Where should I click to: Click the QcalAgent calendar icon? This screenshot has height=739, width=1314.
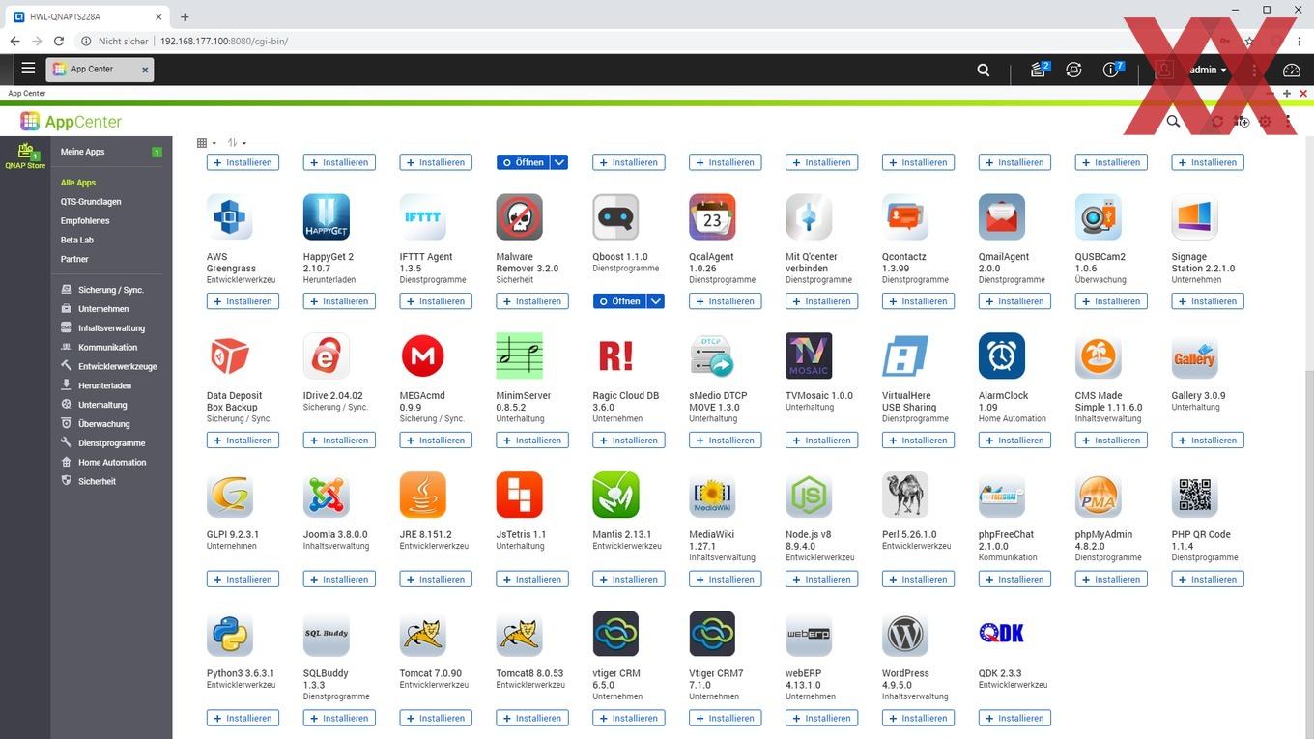pos(713,216)
